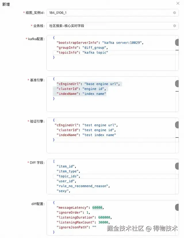Close the 新增 dialog with the X icon

point(177,3)
